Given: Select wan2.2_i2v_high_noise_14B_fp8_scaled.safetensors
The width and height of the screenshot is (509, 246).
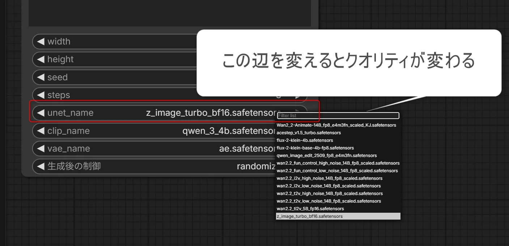Looking at the screenshot, I should tap(338, 178).
